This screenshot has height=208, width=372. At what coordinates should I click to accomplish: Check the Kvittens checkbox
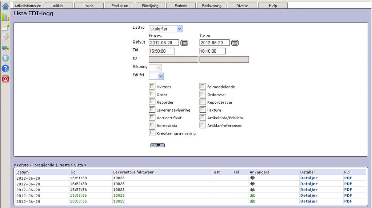coord(152,86)
